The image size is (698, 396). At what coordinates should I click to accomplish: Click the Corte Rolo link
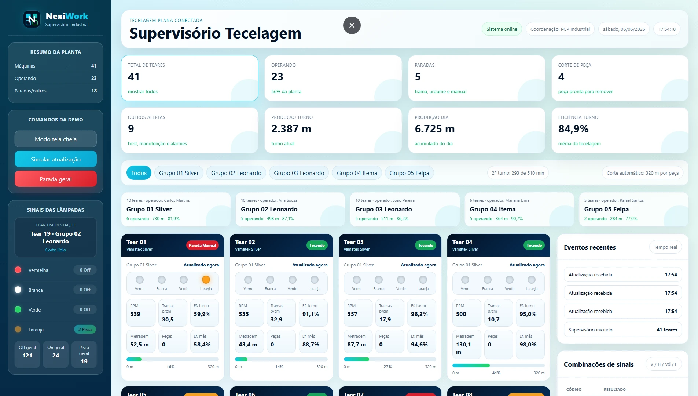pyautogui.click(x=56, y=250)
